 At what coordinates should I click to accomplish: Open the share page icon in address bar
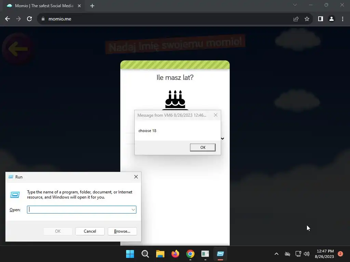coord(296,19)
